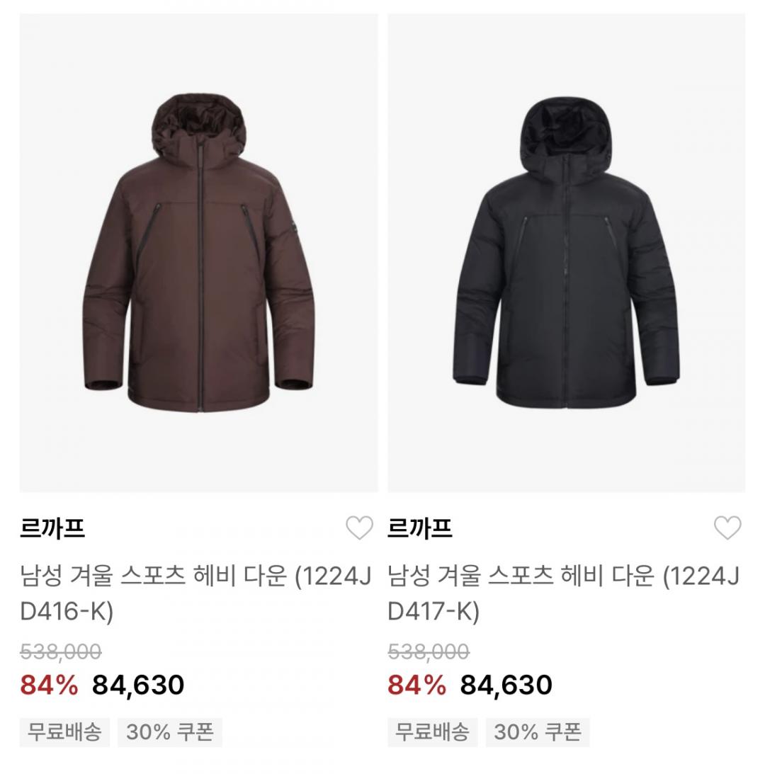Open 르까프 brand above D417-K product
The width and height of the screenshot is (765, 774).
tap(420, 528)
